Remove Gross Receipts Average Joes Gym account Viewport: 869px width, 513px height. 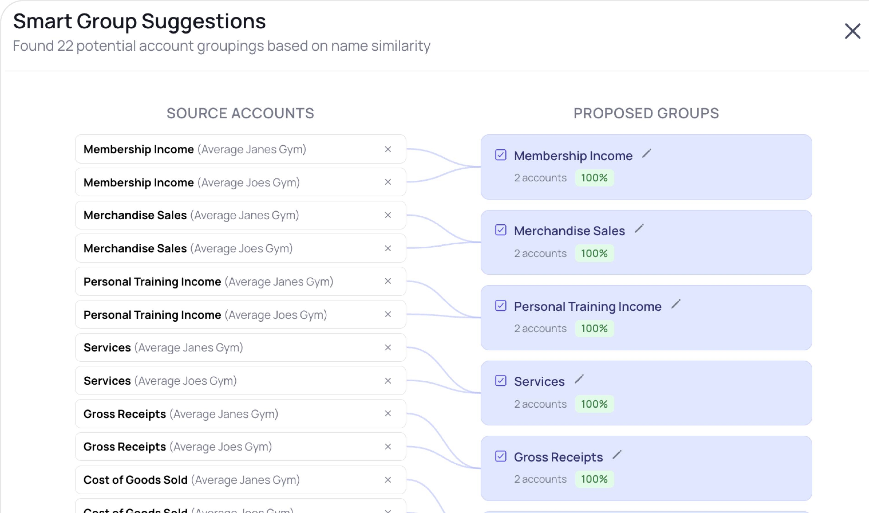click(388, 447)
